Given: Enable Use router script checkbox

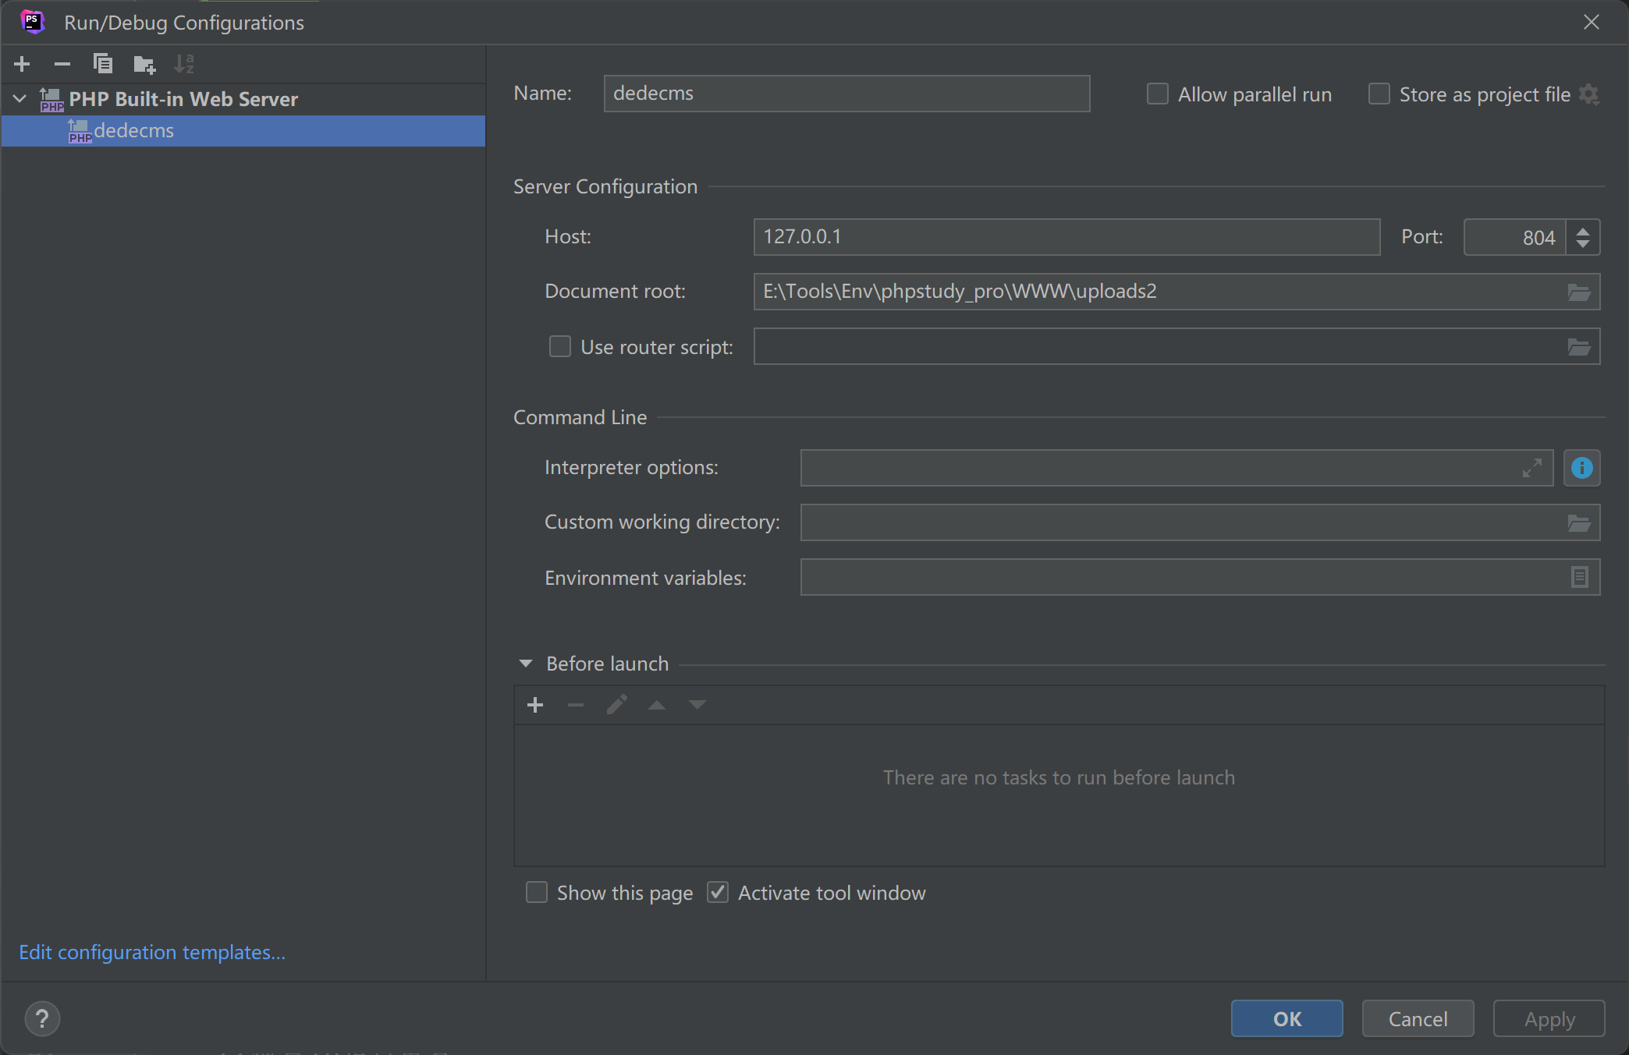Looking at the screenshot, I should 560,346.
